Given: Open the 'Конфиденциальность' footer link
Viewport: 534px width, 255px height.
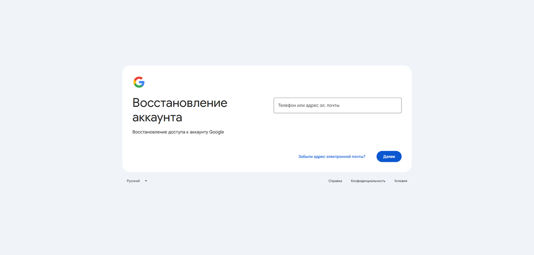Looking at the screenshot, I should coord(368,181).
